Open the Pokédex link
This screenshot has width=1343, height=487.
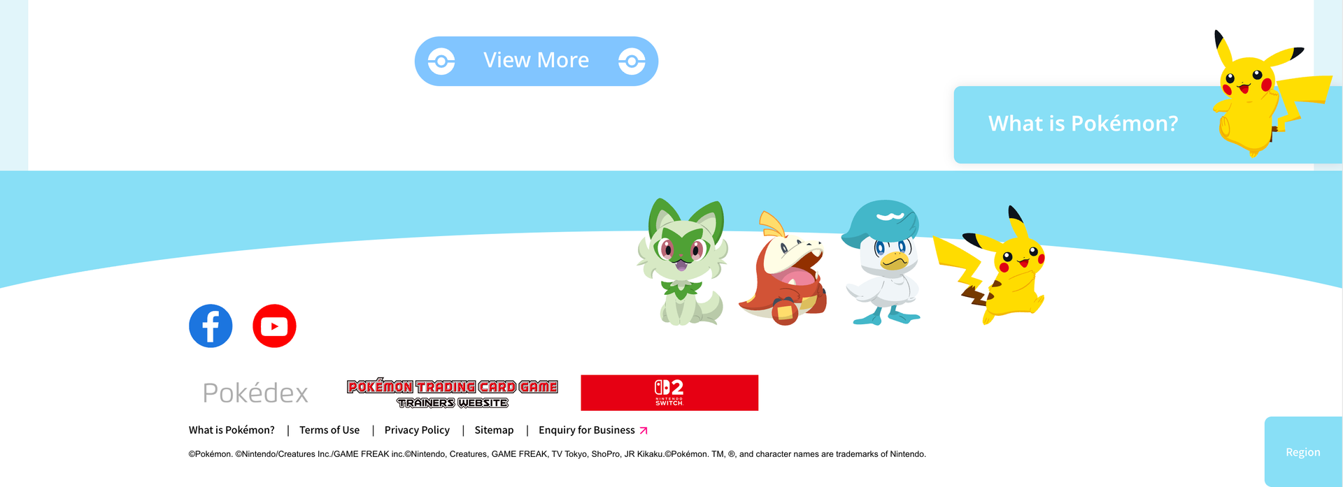click(255, 393)
